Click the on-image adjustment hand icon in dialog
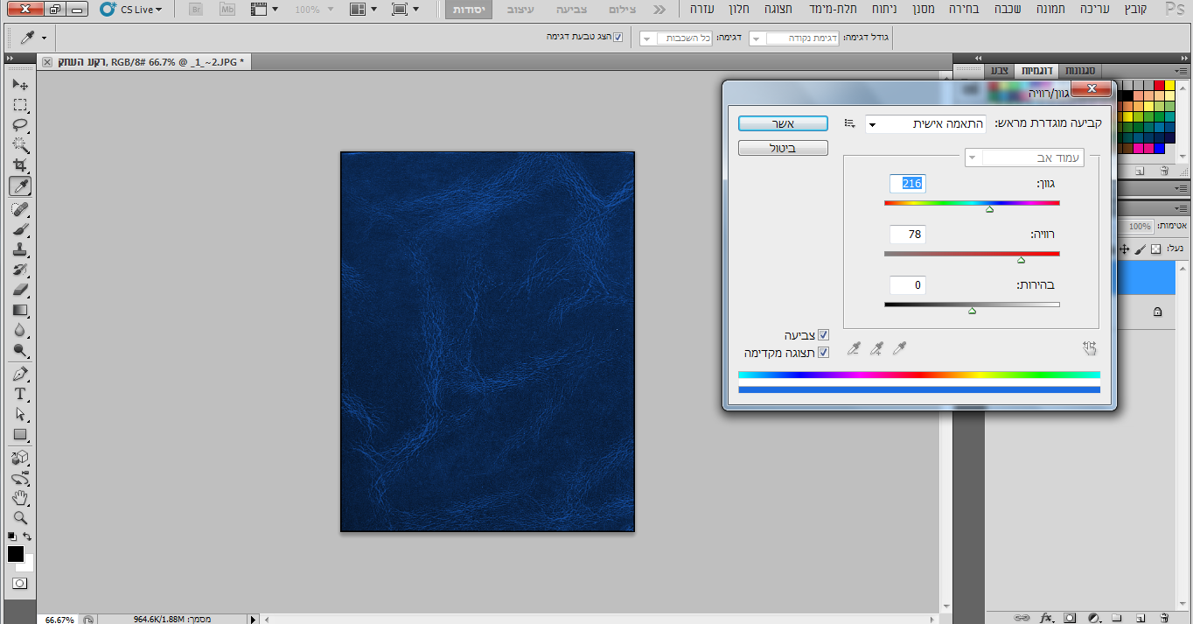 (1089, 348)
